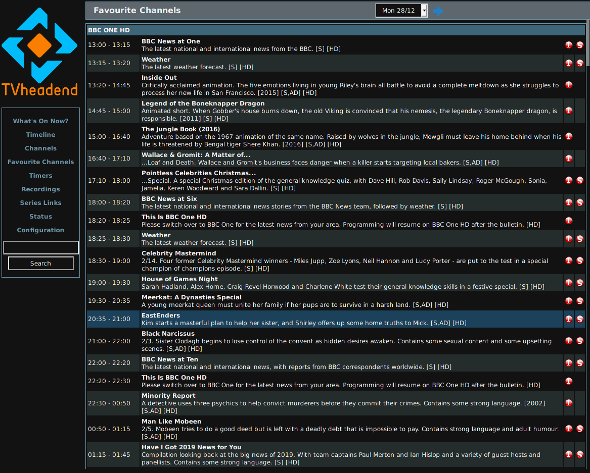Open the Series Links page
The image size is (590, 473).
[x=40, y=203]
